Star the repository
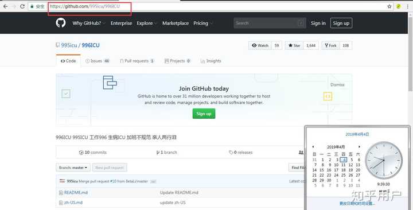The image size is (413, 210). click(294, 45)
